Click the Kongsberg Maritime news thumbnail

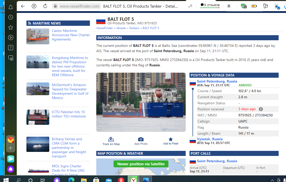point(38,62)
